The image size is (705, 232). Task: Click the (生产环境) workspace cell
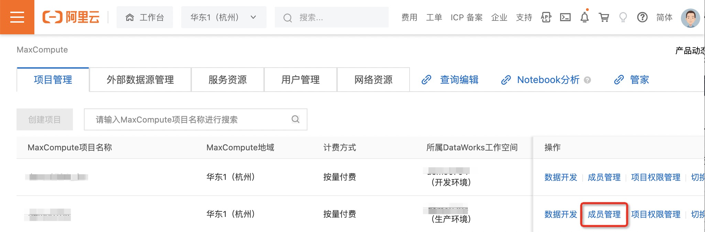451,219
